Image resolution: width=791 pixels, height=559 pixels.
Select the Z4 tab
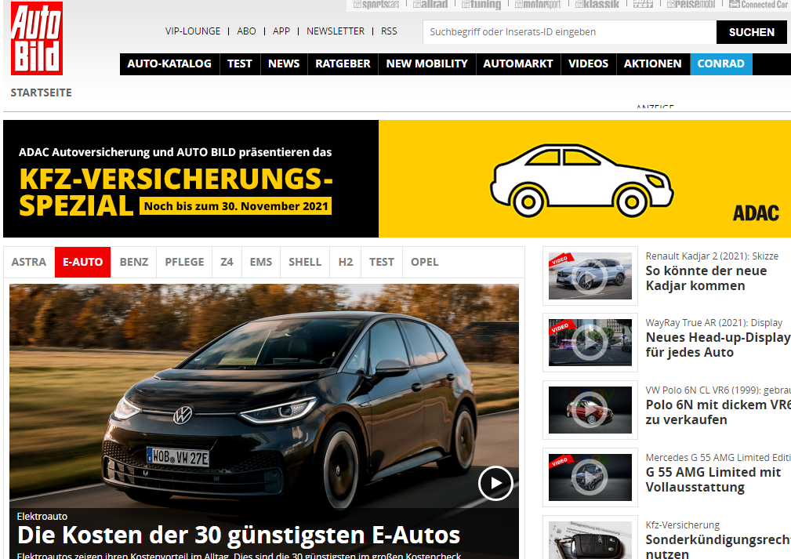tap(227, 263)
